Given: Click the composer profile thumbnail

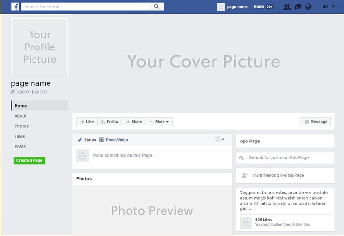Looking at the screenshot, I should click(82, 156).
